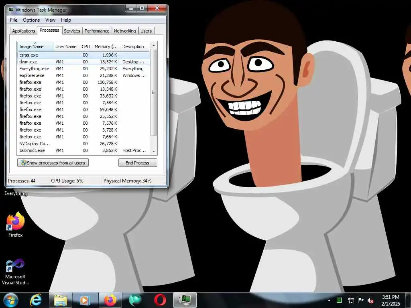Open Windows Explorer folder icon in taskbar
This screenshot has height=308, width=411.
[x=61, y=300]
